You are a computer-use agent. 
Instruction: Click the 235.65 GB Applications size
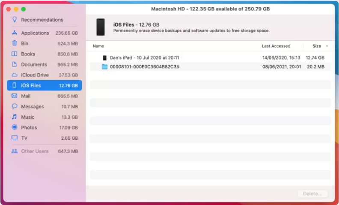tap(67, 33)
